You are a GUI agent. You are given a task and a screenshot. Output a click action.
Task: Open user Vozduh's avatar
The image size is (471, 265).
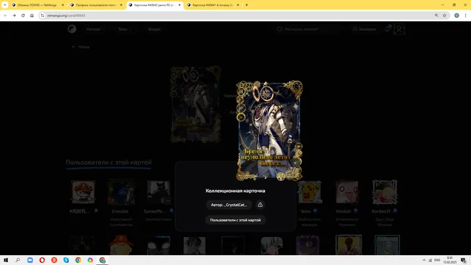click(x=347, y=192)
